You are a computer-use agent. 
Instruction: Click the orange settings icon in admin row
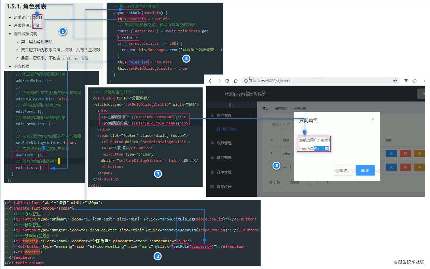[x=419, y=153]
